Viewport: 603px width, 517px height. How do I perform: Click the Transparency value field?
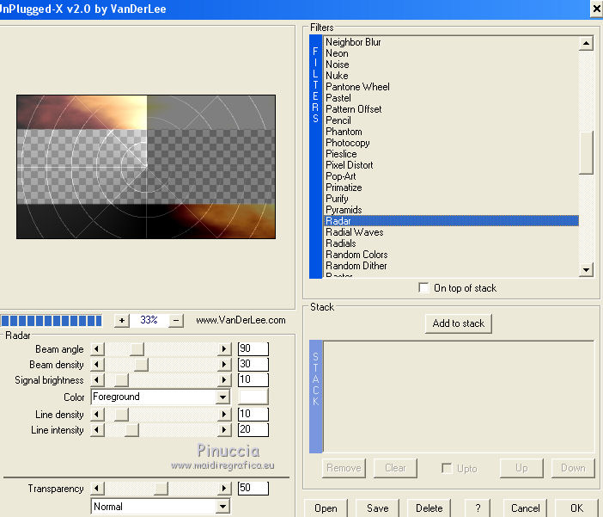(x=253, y=488)
